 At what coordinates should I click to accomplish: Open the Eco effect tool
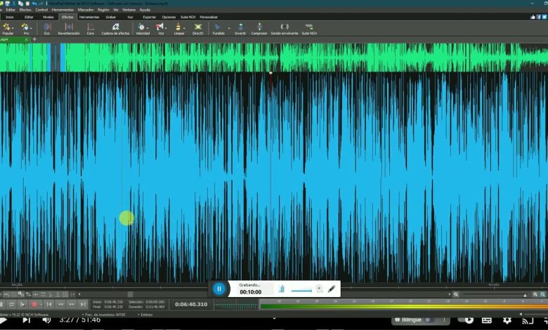[x=47, y=29]
